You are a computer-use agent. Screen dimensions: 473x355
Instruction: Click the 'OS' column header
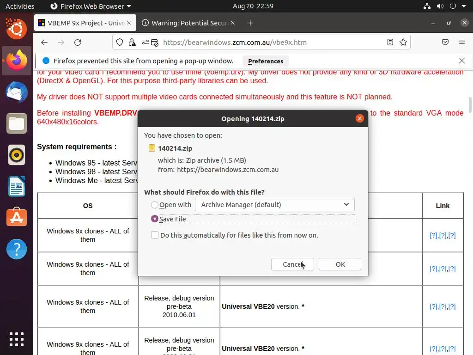coord(88,206)
